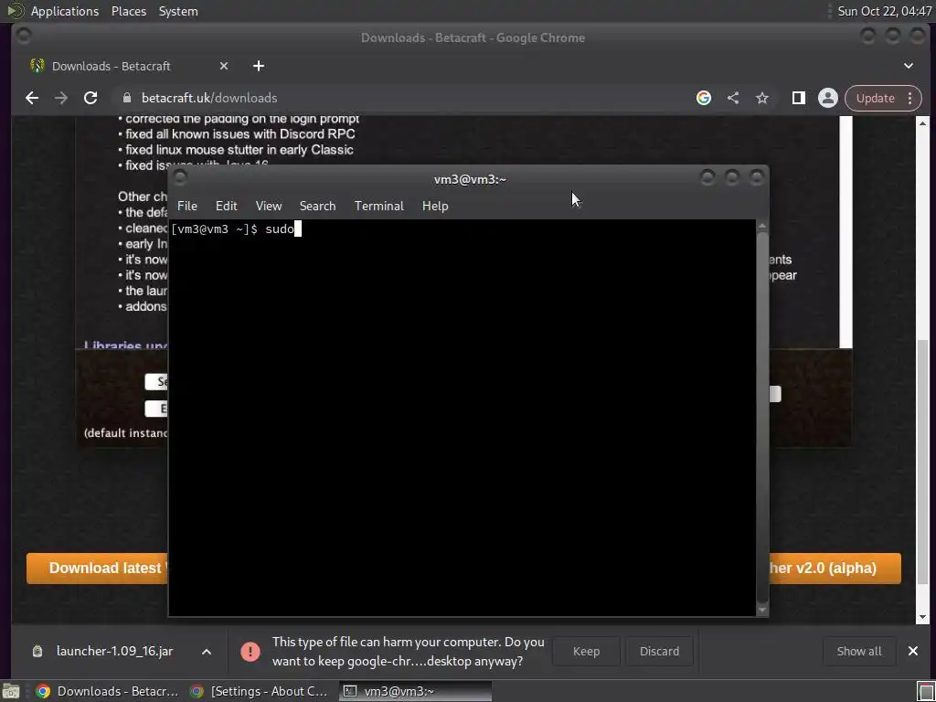Open terminal Help menu
936x702 pixels.
(x=435, y=206)
